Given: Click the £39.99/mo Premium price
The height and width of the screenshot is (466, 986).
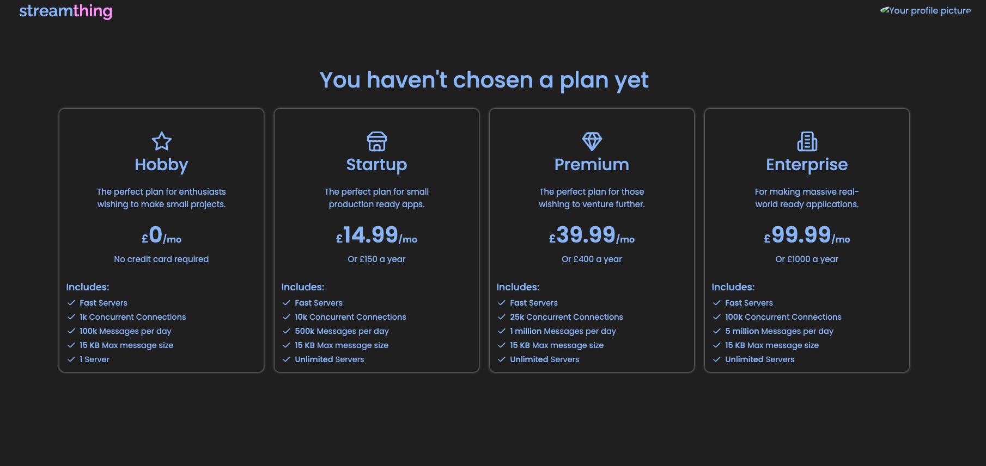Looking at the screenshot, I should click(x=592, y=235).
